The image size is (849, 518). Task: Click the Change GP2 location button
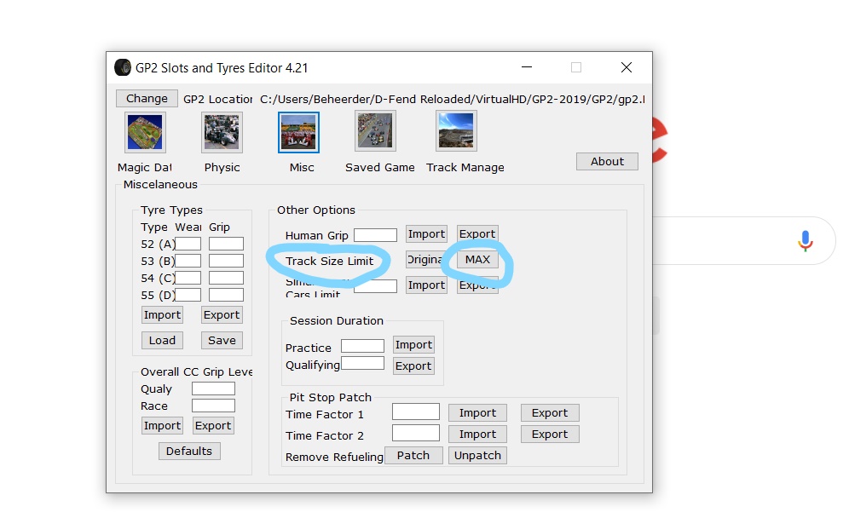click(147, 98)
